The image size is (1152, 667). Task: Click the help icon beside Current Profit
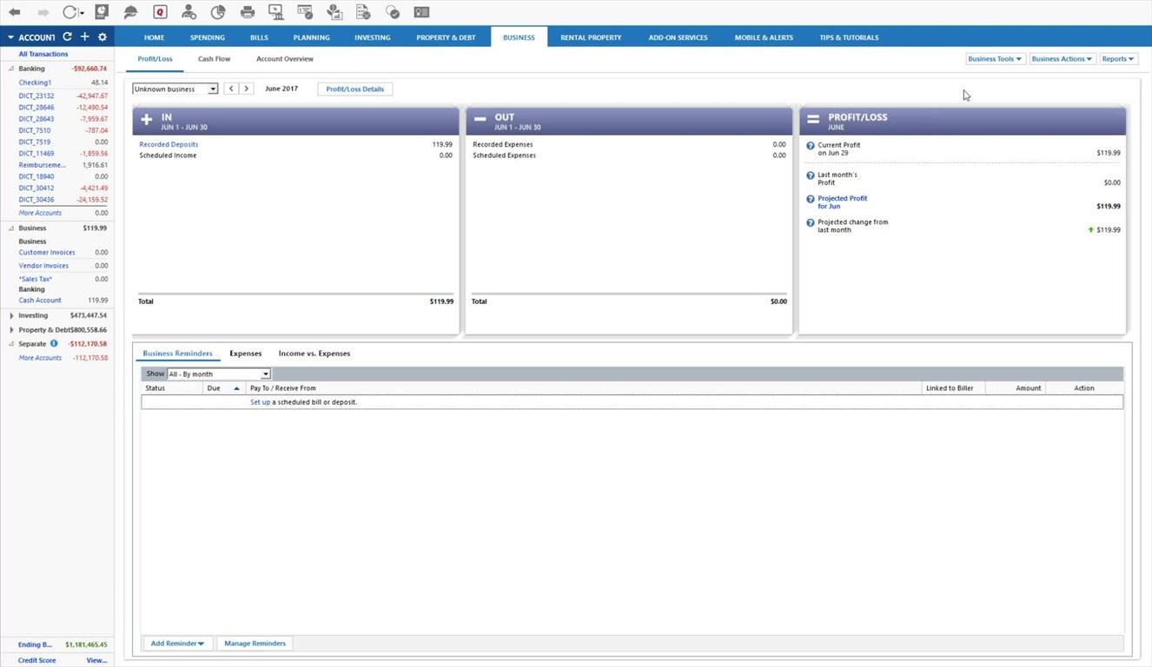click(811, 146)
